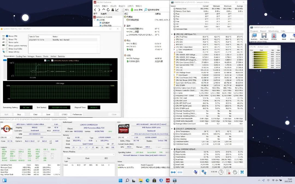Select the Drive Temperature sensor row
This screenshot has height=184, width=295.
pos(208,131)
